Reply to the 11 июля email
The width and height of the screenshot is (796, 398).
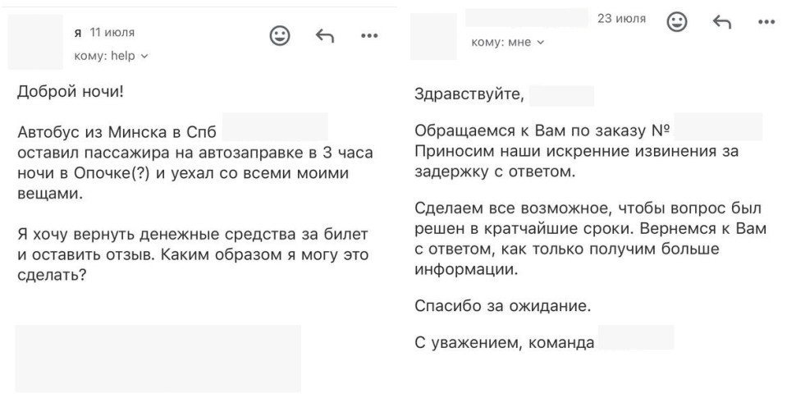click(325, 35)
